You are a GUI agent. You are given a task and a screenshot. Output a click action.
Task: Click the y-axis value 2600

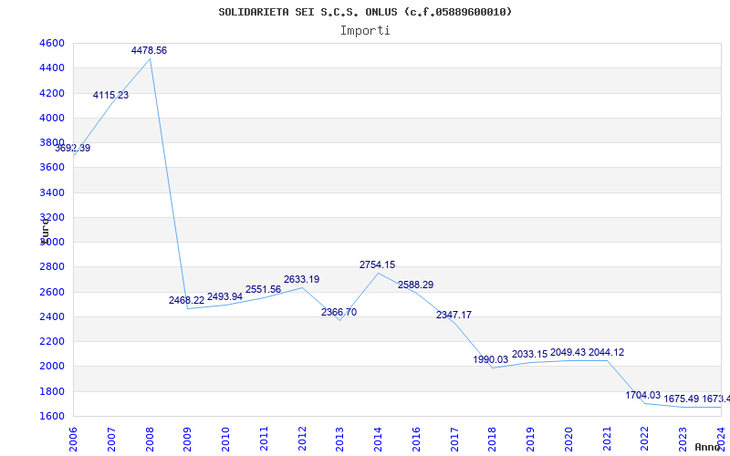pyautogui.click(x=52, y=292)
